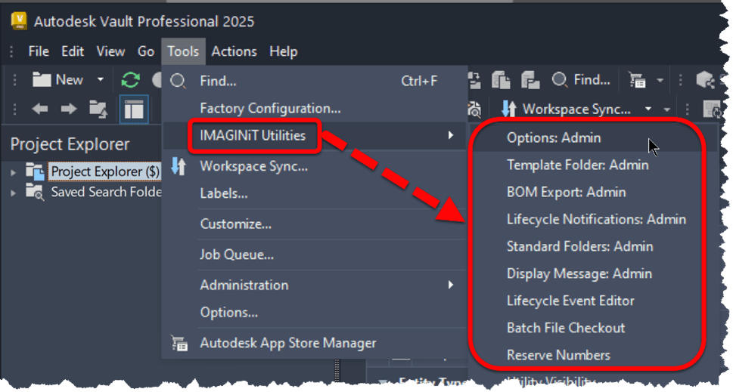
Task: Toggle the preview pane layout icon
Action: point(134,110)
